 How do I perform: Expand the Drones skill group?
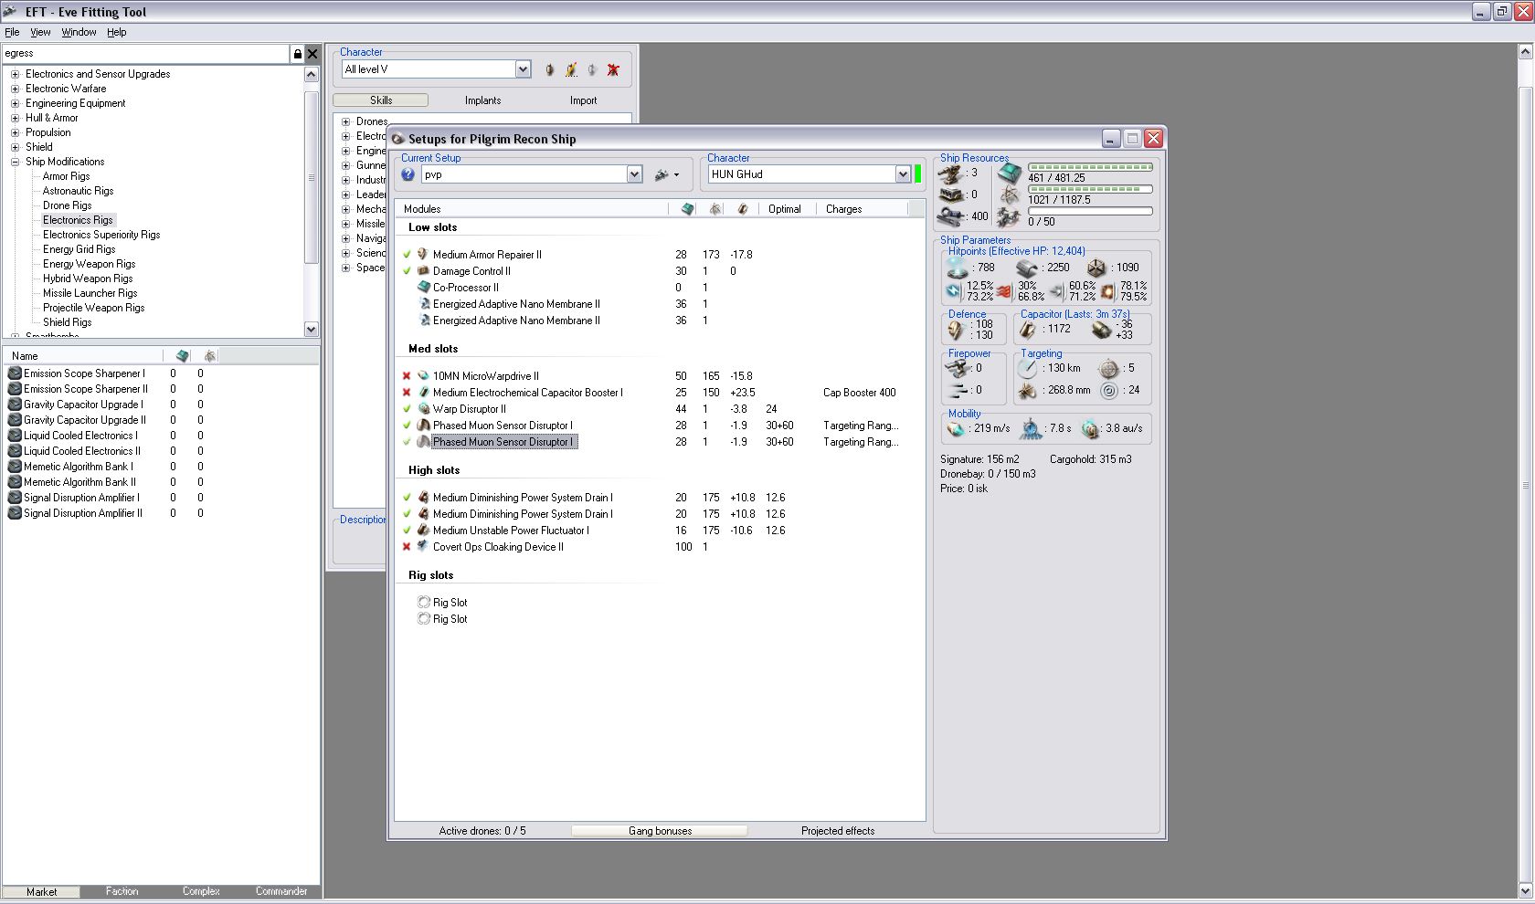point(346,122)
